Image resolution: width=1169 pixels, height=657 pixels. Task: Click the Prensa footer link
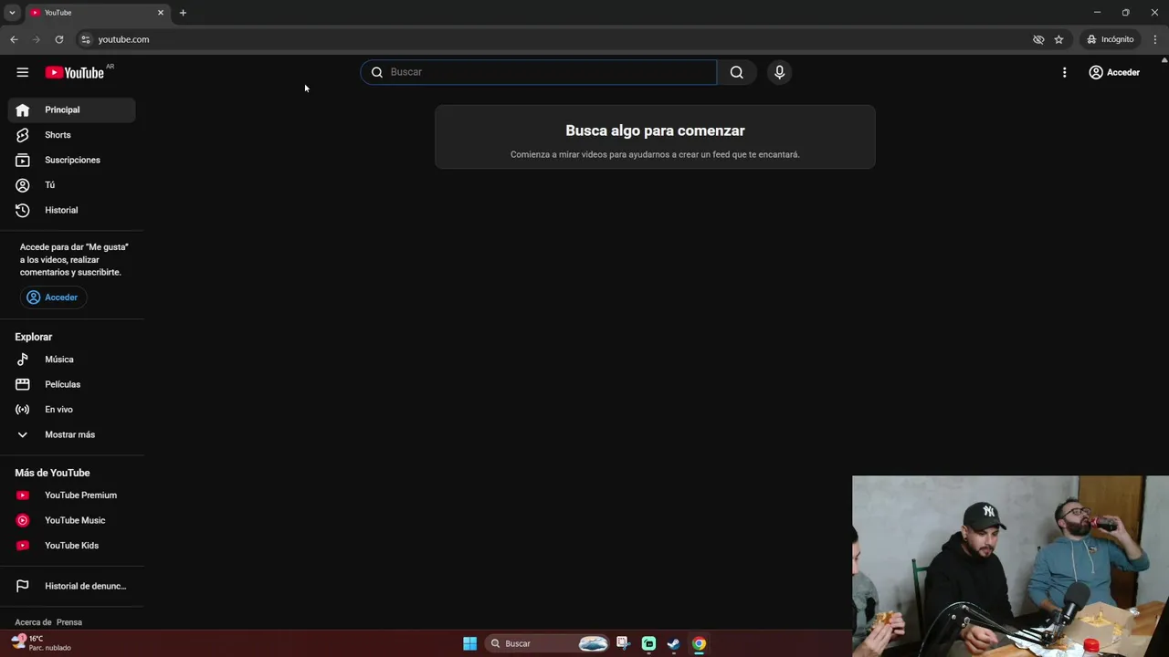(x=69, y=622)
